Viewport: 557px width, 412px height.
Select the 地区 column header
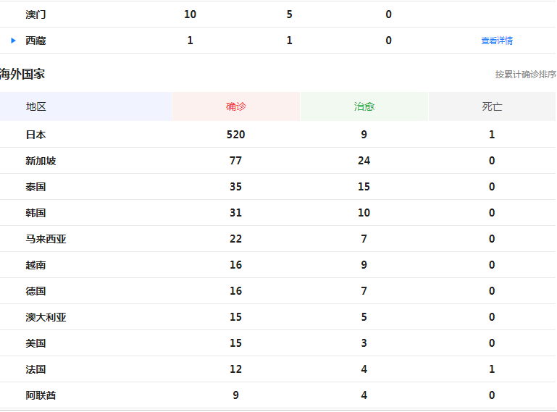pos(36,106)
